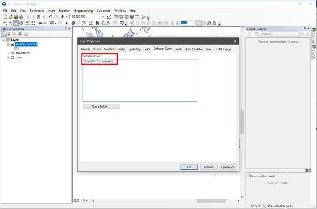Image resolution: width=317 pixels, height=209 pixels.
Task: Switch to the Joins & Relates tab
Action: pos(194,49)
